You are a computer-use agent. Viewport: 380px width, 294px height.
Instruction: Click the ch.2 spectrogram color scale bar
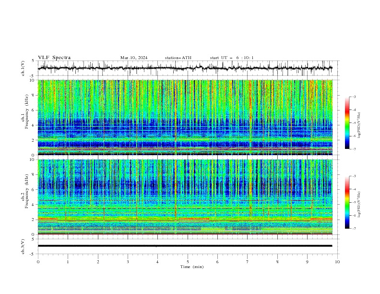[347, 202]
